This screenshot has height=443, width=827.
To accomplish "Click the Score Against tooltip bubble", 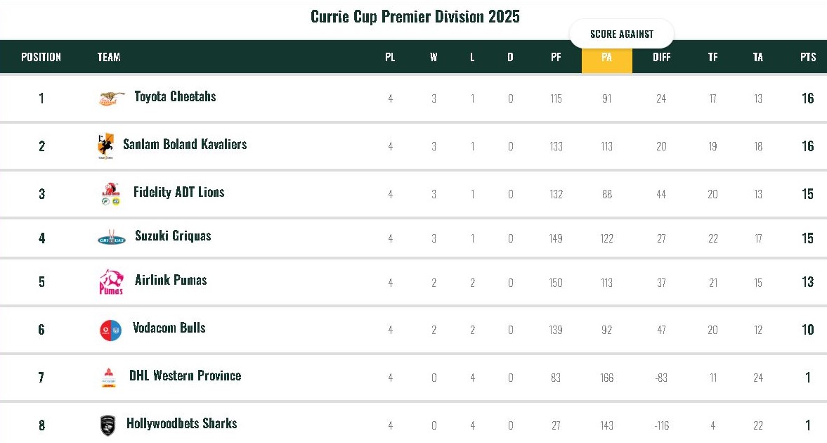I will tap(621, 34).
